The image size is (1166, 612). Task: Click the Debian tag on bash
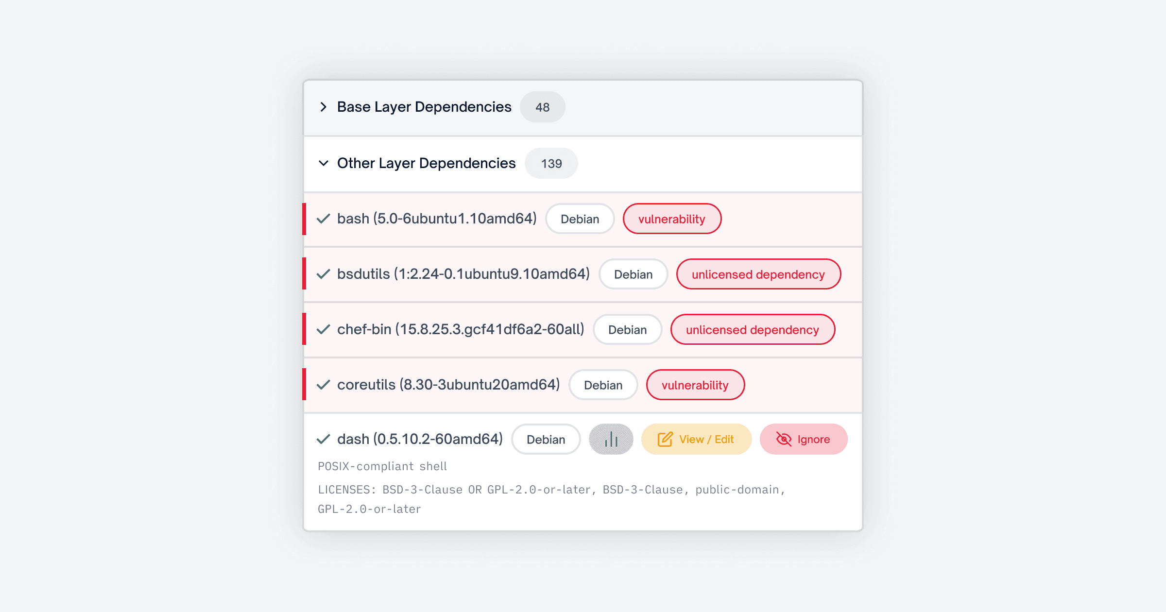(x=580, y=219)
